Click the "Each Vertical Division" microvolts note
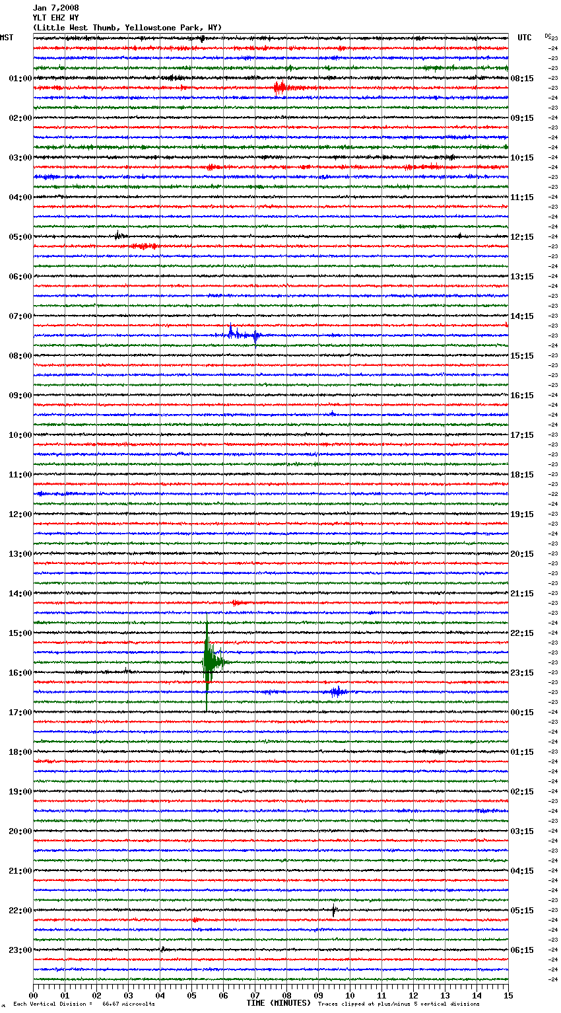Viewport: 561px width, 1013px height. (84, 1004)
